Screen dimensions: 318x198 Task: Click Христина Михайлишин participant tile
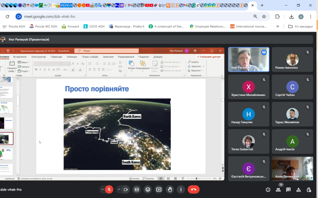tap(249, 87)
